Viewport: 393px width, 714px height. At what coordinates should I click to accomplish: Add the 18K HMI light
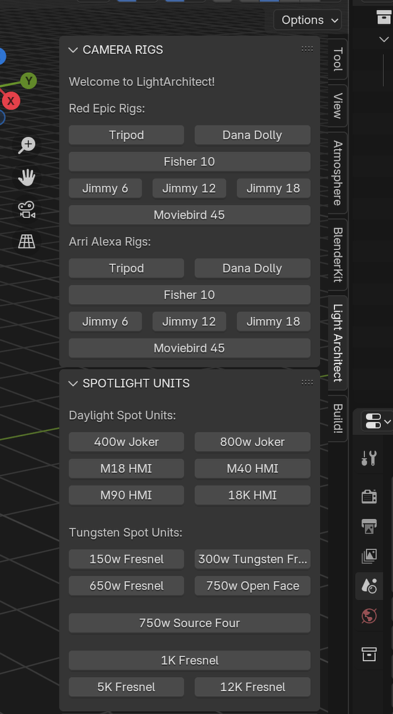252,495
